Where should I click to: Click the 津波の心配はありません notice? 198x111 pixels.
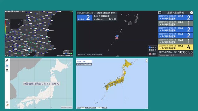(x=106, y=13)
